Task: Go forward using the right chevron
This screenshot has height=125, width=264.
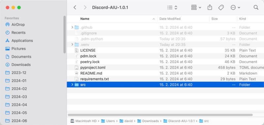Action: [x=85, y=7]
